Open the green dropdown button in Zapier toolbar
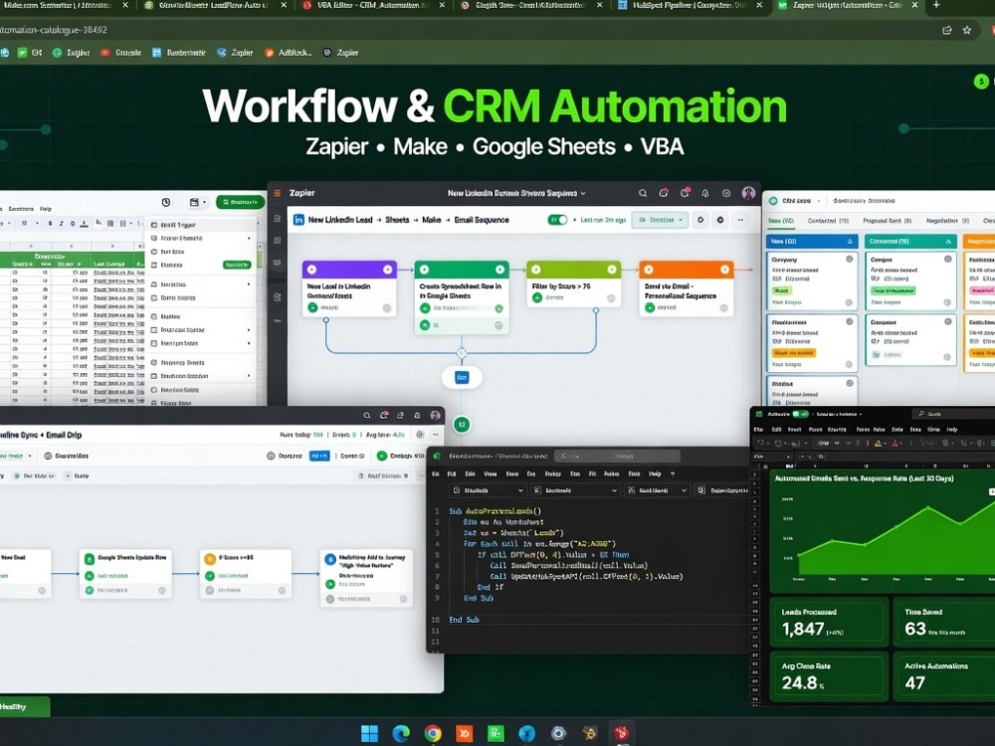Screen dimensions: 995x746 661,220
